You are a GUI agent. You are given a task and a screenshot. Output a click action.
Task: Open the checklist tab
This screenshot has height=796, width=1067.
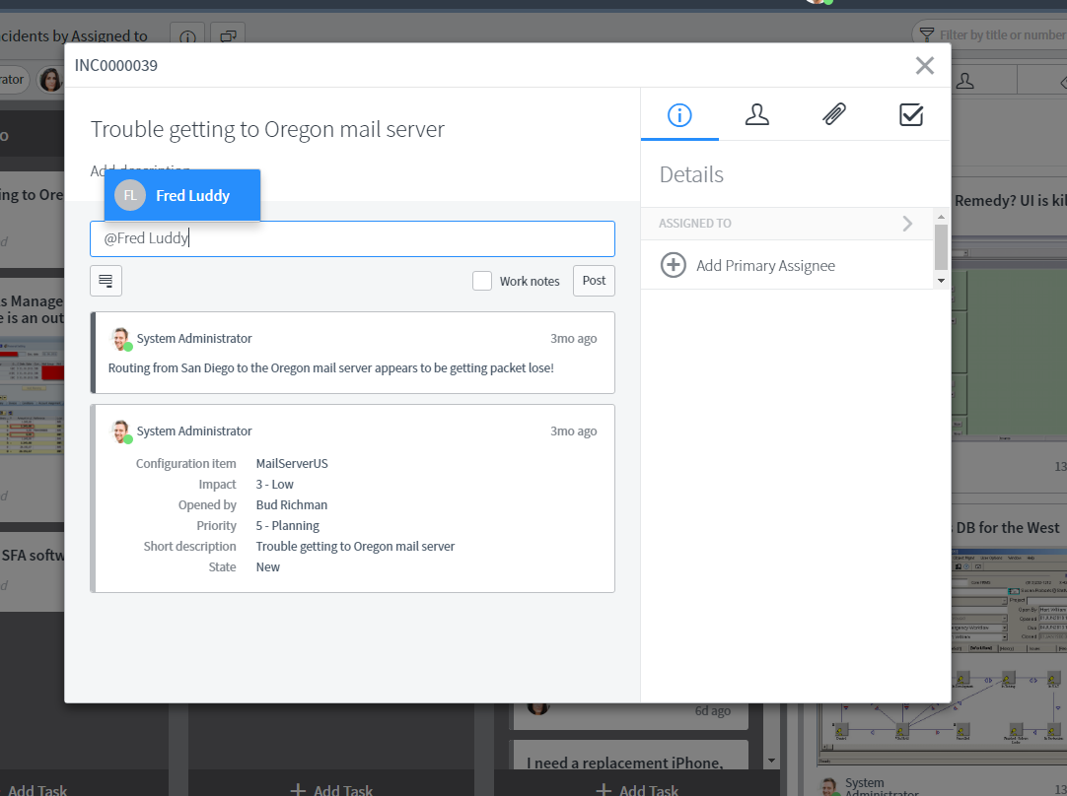911,115
